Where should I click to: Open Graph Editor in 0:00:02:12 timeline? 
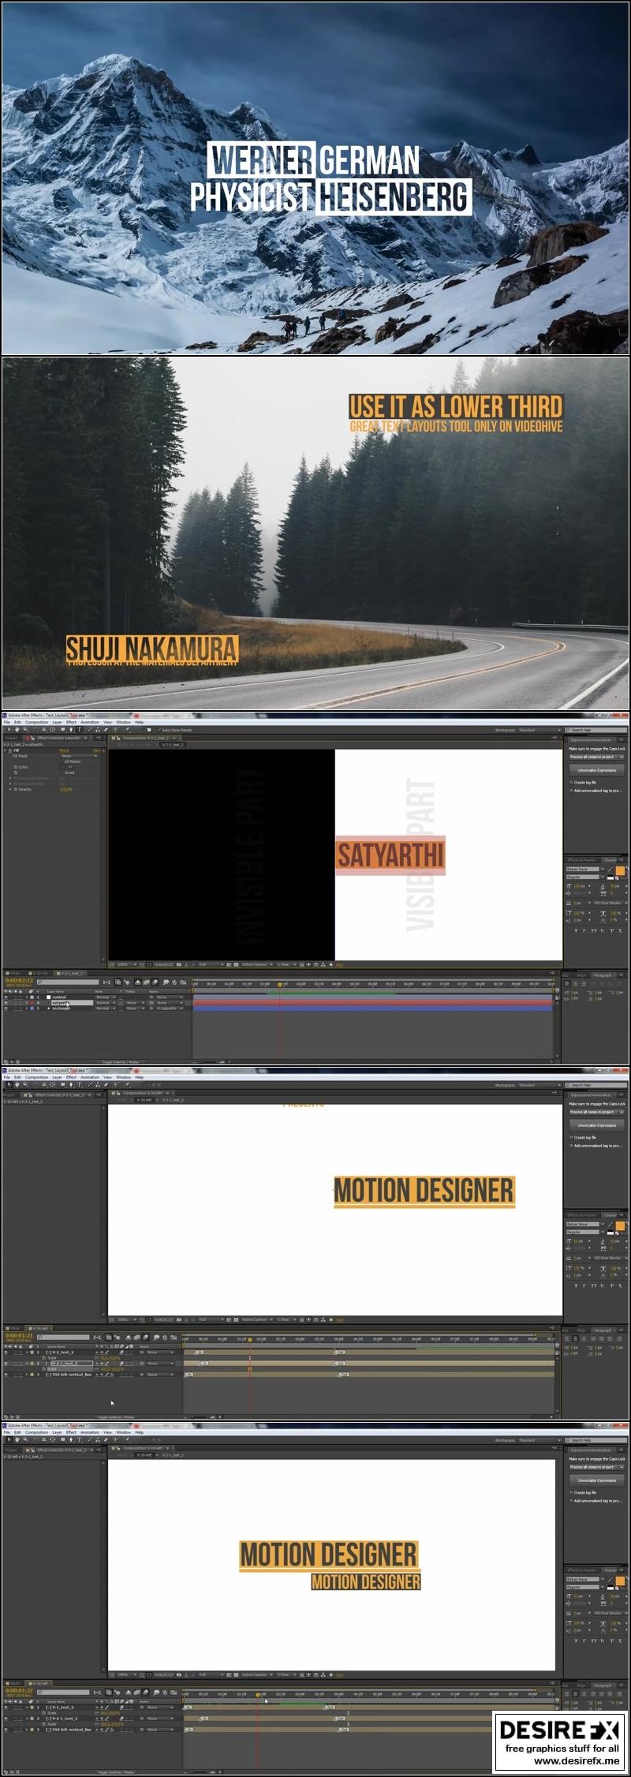click(x=183, y=982)
